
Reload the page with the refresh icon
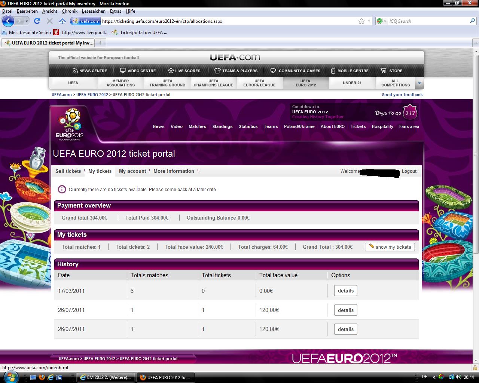[x=37, y=21]
